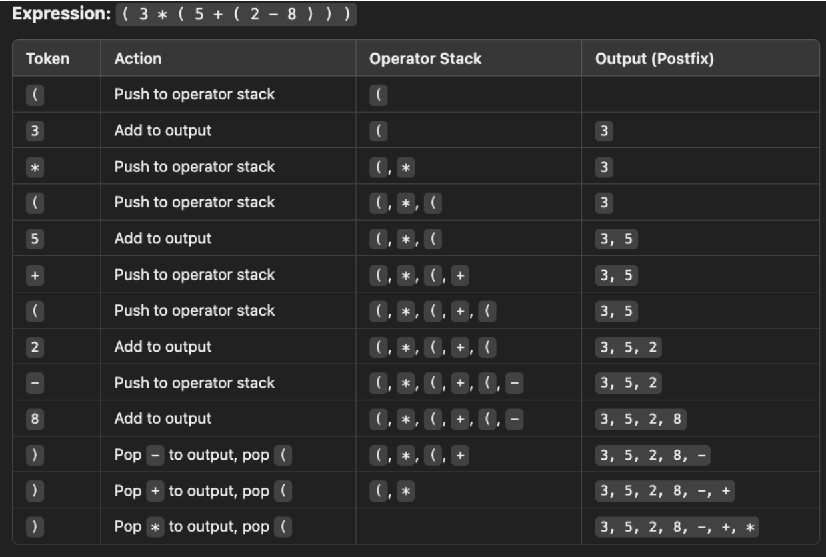Click the Operator Stack column header
The height and width of the screenshot is (557, 826).
coord(425,59)
